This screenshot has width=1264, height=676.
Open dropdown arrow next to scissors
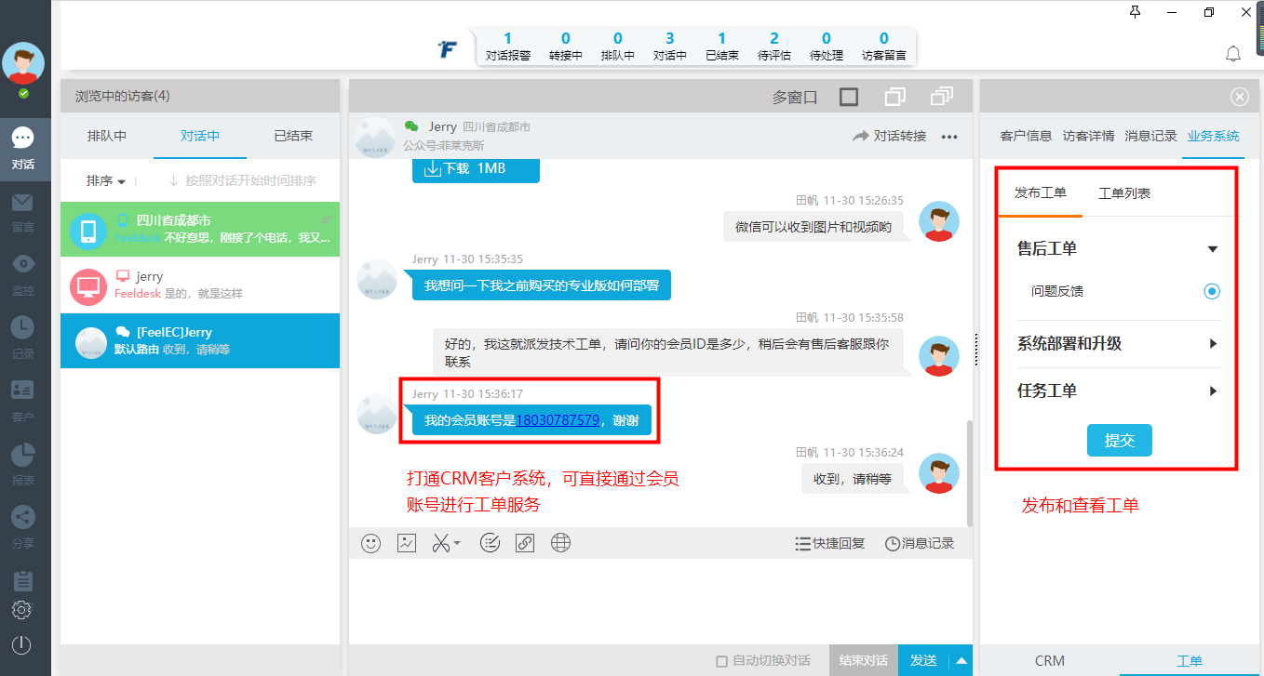click(x=456, y=545)
